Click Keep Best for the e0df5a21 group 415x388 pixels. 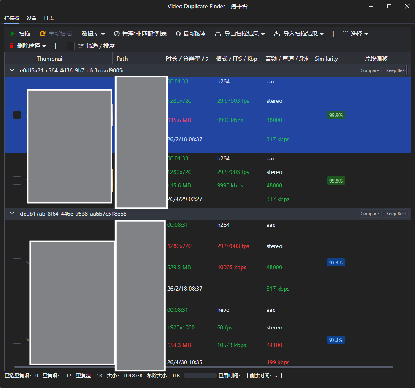click(x=395, y=70)
